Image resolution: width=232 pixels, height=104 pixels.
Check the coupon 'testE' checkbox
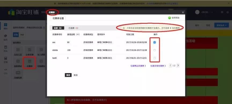click(x=154, y=58)
